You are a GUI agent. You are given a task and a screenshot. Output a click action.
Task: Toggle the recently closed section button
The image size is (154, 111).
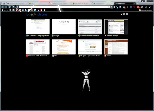point(127,14)
